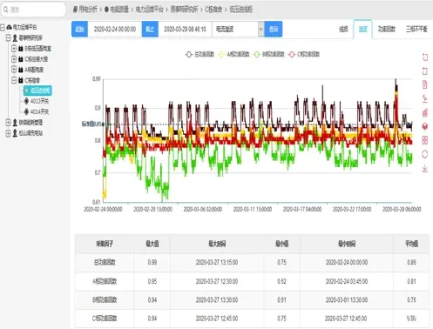Select the 4013开关 tree item

pyautogui.click(x=37, y=101)
